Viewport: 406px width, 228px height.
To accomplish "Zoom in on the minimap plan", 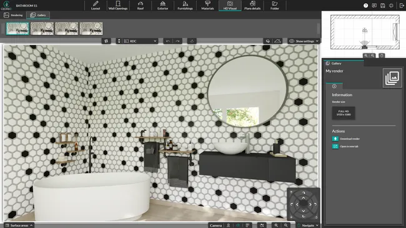I will (366, 56).
